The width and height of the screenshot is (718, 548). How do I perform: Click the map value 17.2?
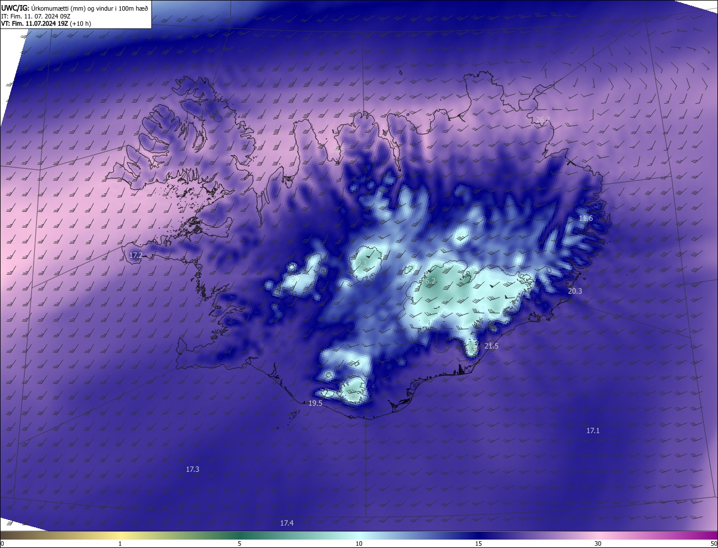[x=136, y=255]
